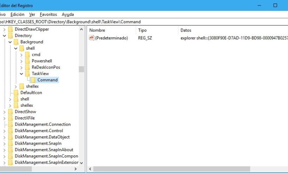Click the values pane scroll-left arrow
The width and height of the screenshot is (288, 173).
pyautogui.click(x=90, y=169)
